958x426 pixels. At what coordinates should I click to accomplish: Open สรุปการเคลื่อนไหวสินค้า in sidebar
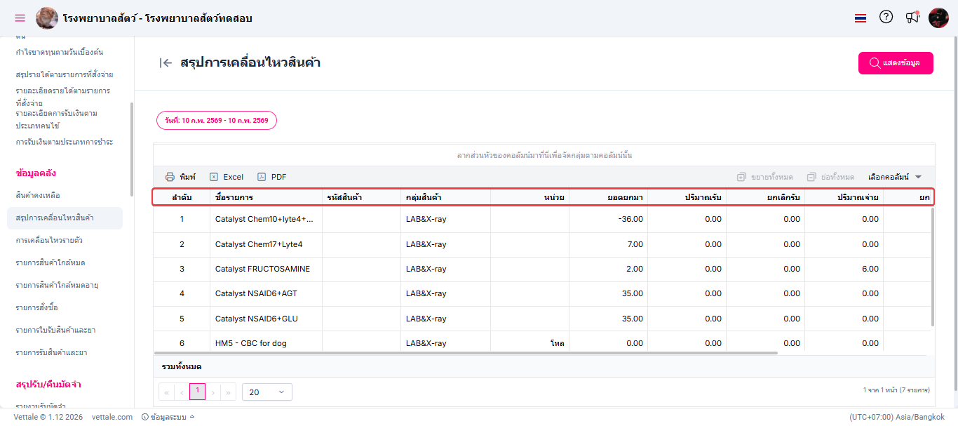pos(65,218)
